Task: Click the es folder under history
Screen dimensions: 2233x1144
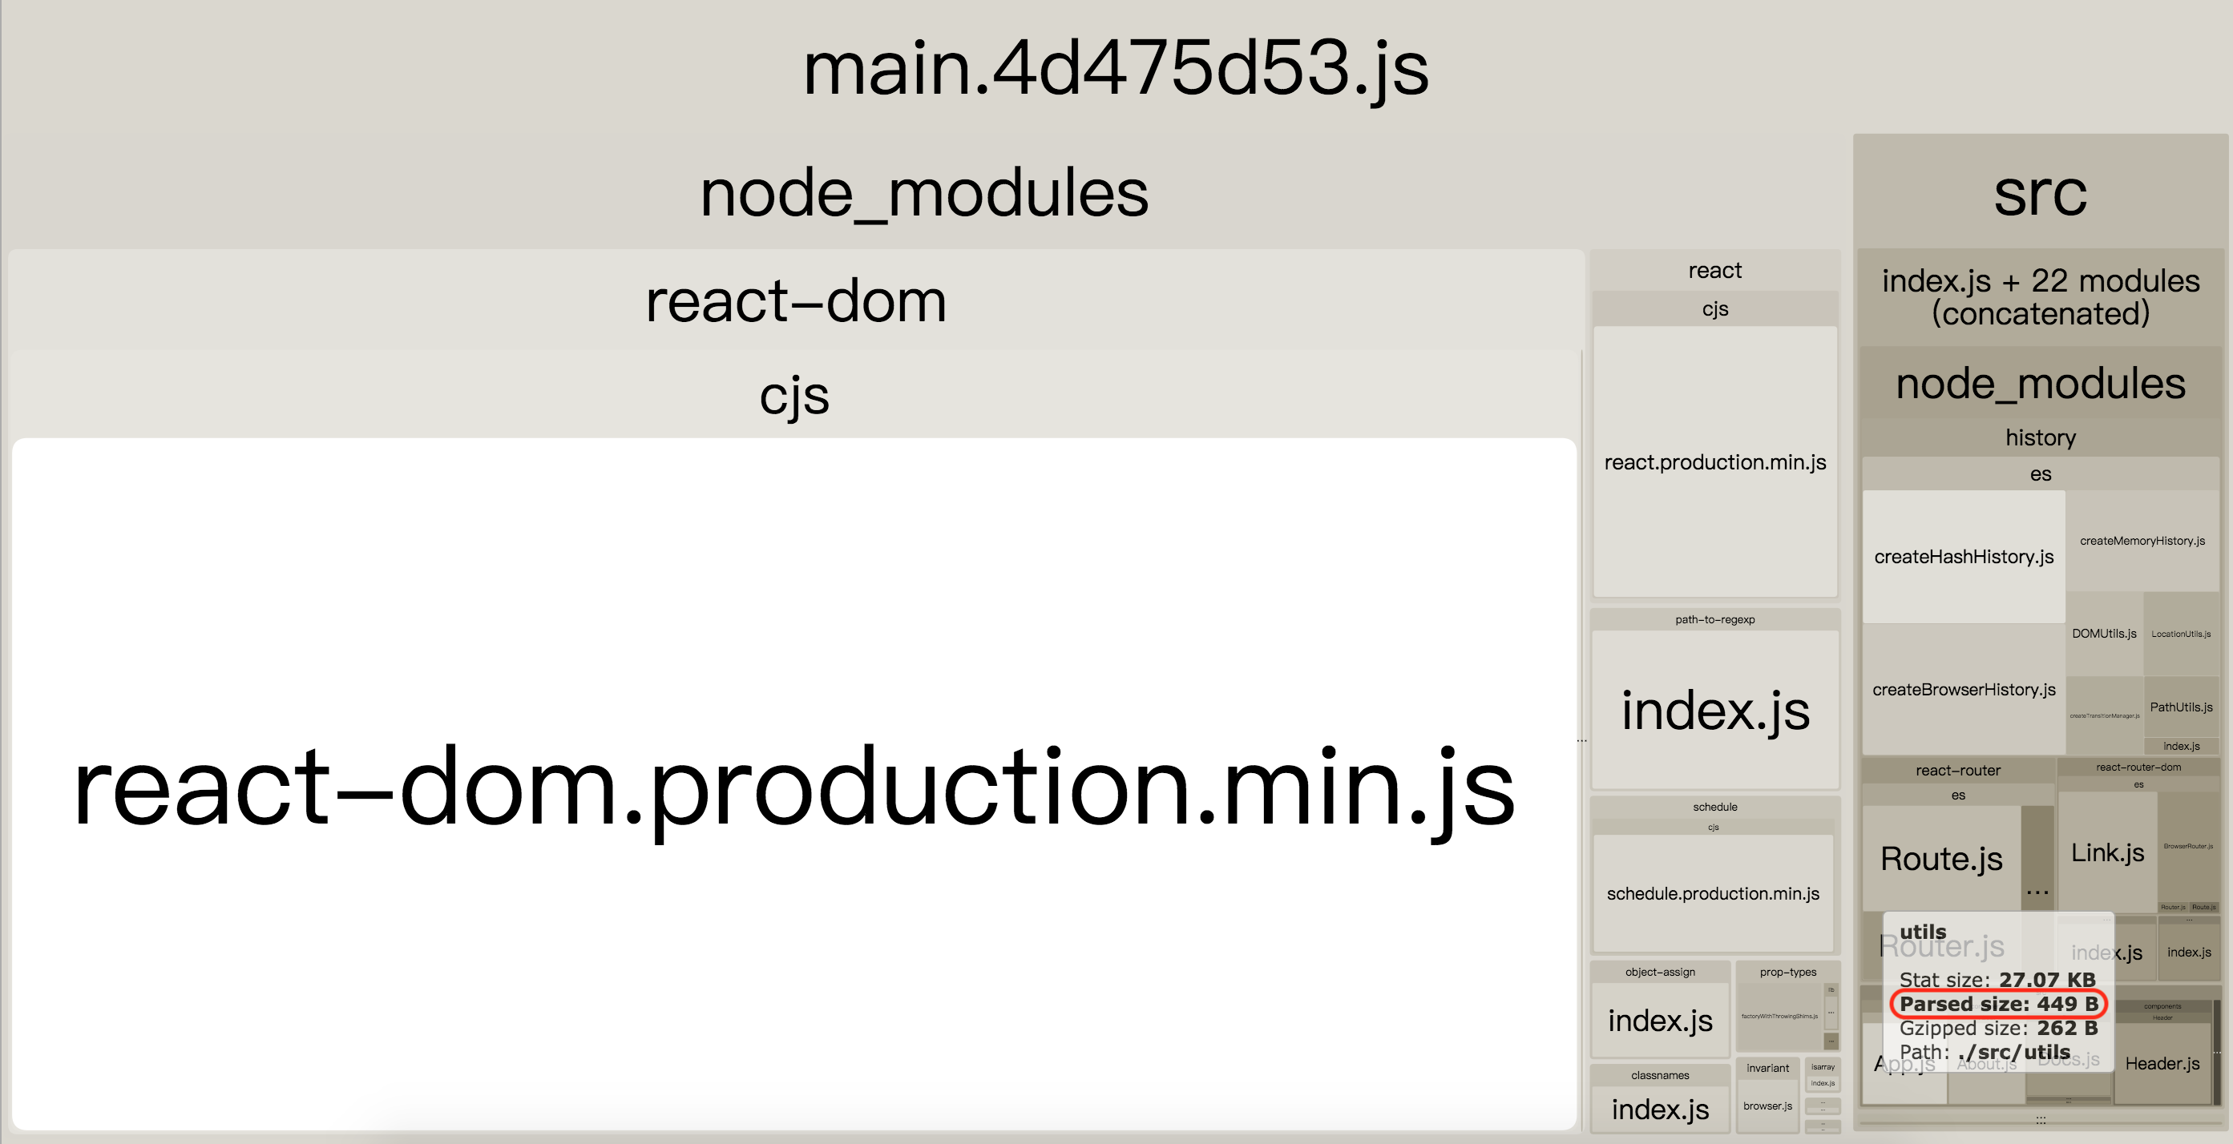Action: [x=2040, y=474]
